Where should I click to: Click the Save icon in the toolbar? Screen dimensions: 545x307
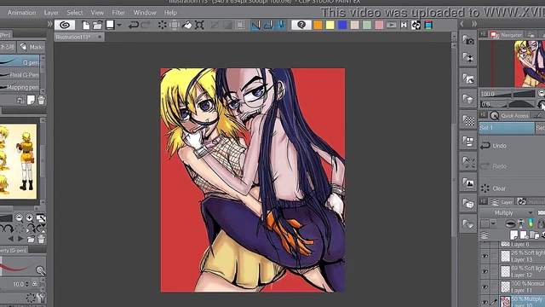[x=110, y=25]
